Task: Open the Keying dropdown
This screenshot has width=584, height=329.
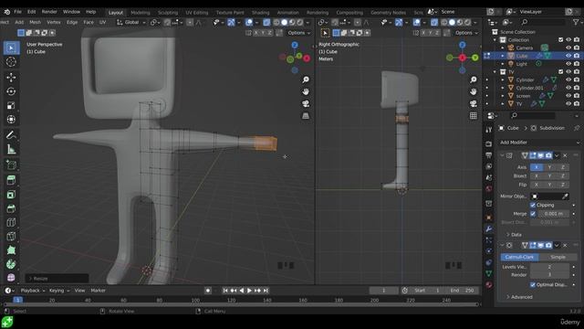Action: tap(59, 291)
